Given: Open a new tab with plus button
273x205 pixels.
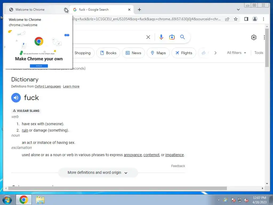Looking at the screenshot, I should 139,10.
